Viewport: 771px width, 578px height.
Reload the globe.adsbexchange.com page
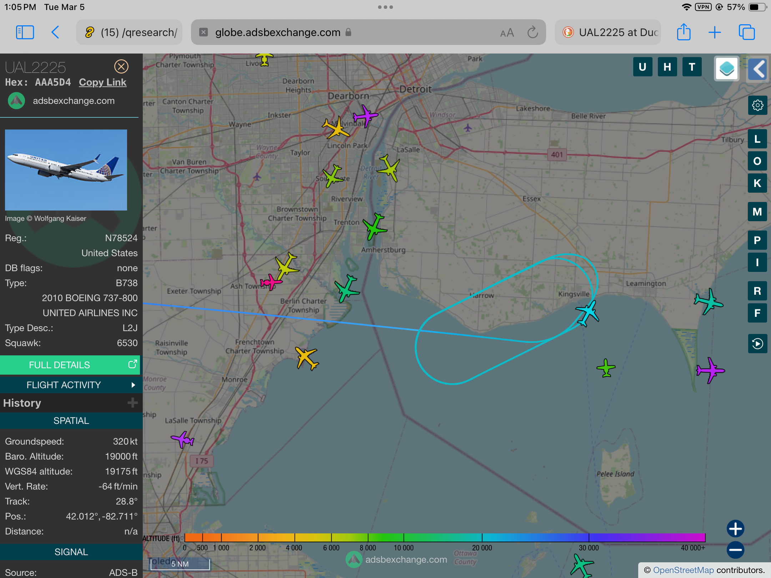coord(533,32)
